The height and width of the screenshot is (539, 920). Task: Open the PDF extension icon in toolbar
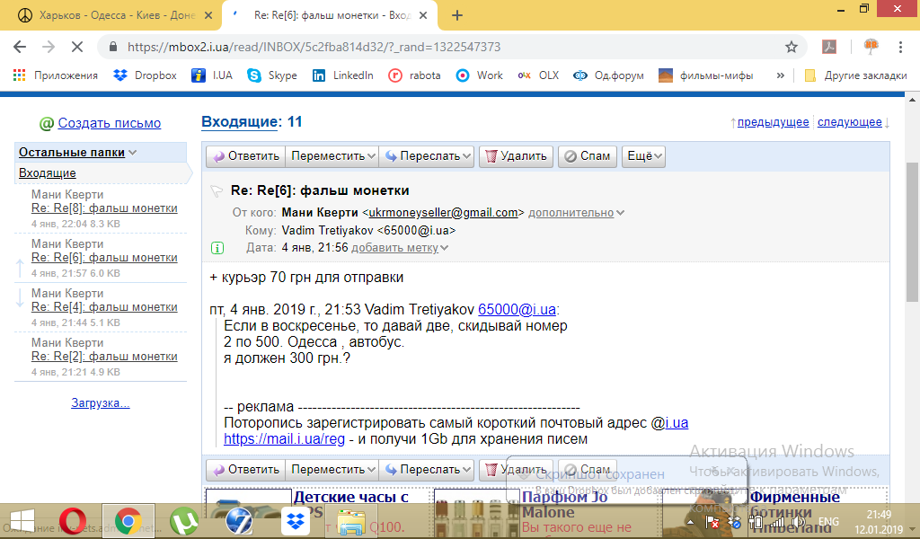click(829, 47)
